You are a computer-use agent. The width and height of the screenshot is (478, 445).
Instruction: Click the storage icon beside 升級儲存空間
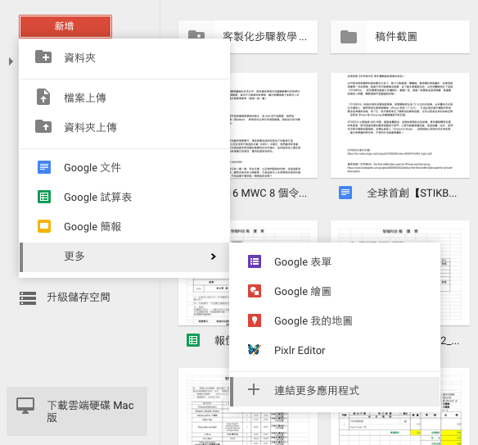tap(28, 297)
